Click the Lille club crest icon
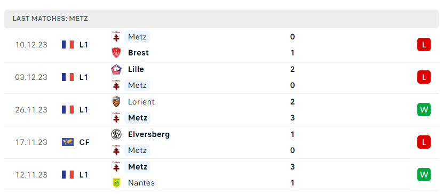 click(x=116, y=69)
